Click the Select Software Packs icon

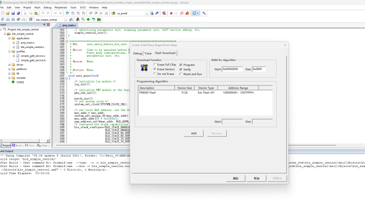tap(94, 20)
